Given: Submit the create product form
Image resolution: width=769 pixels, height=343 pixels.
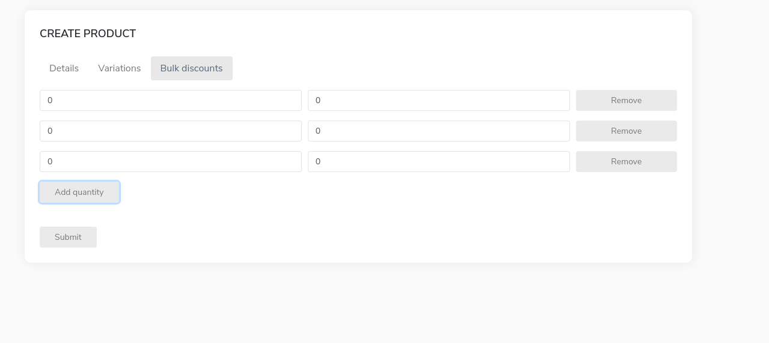Looking at the screenshot, I should click(x=68, y=237).
